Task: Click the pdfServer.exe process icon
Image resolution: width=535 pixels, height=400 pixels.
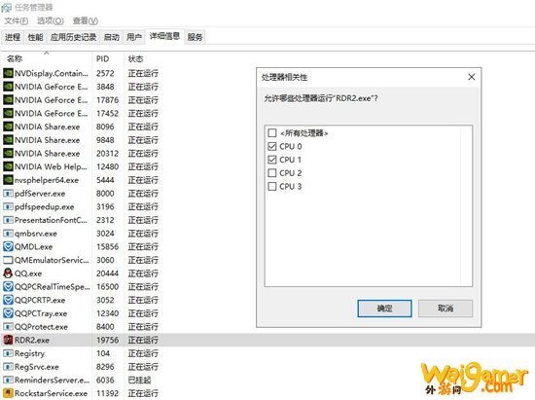Action: coord(8,193)
